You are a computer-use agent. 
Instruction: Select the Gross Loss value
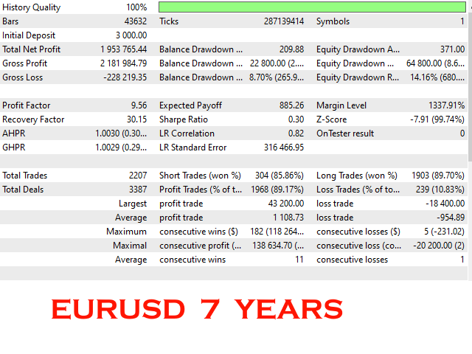coord(123,77)
